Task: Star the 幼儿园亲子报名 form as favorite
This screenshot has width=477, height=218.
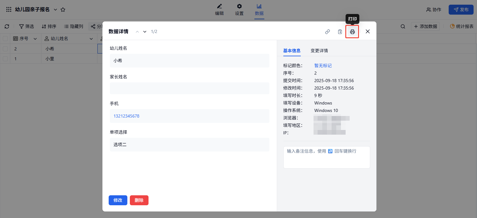Action: click(63, 10)
